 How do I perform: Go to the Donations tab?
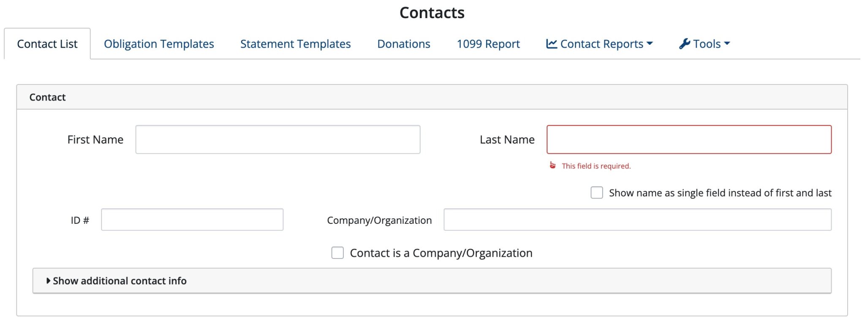[403, 44]
